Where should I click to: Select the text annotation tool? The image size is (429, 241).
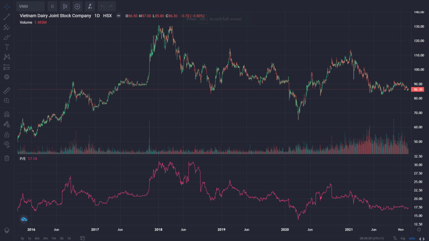click(x=7, y=47)
